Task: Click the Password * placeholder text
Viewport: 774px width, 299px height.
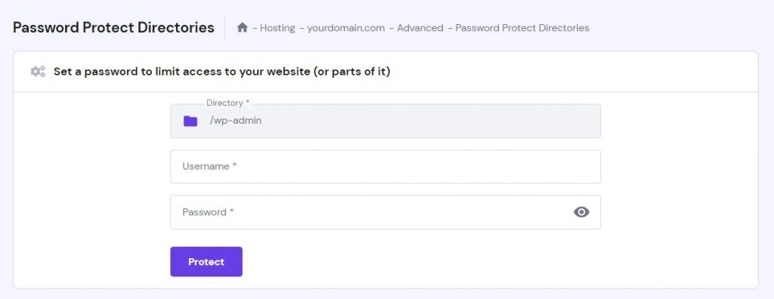Action: click(x=208, y=212)
